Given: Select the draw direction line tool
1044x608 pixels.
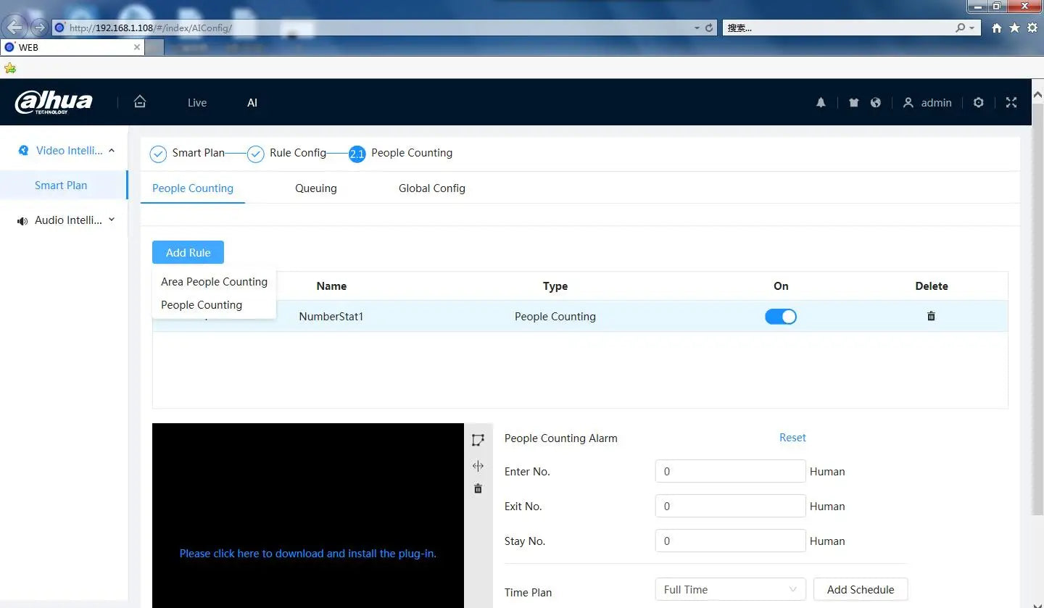Looking at the screenshot, I should 478,466.
